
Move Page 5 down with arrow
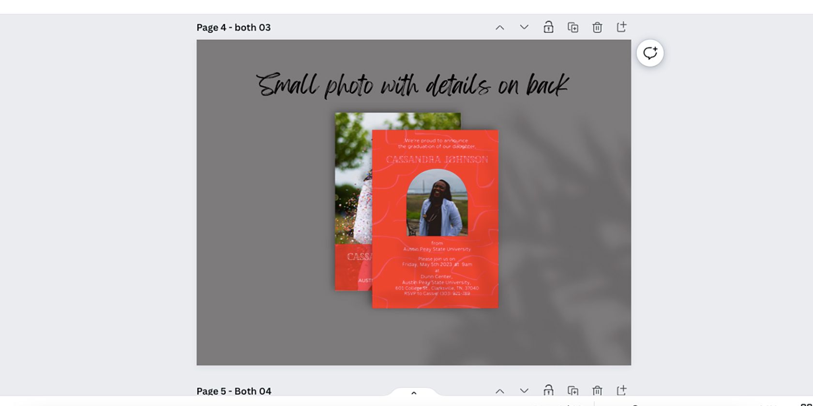click(x=524, y=391)
